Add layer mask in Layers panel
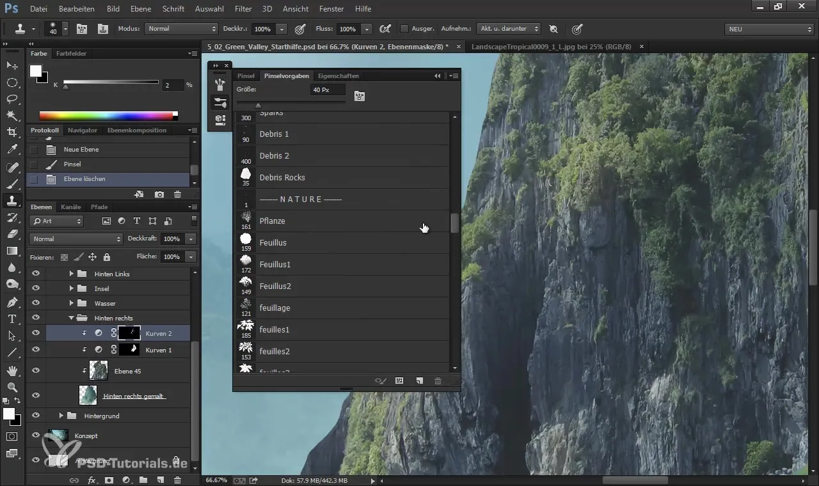This screenshot has width=819, height=486. click(109, 480)
